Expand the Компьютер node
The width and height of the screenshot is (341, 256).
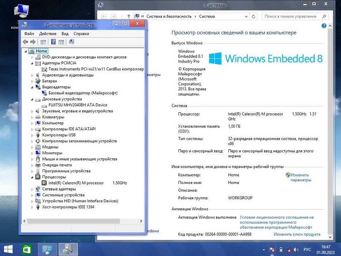pos(32,123)
